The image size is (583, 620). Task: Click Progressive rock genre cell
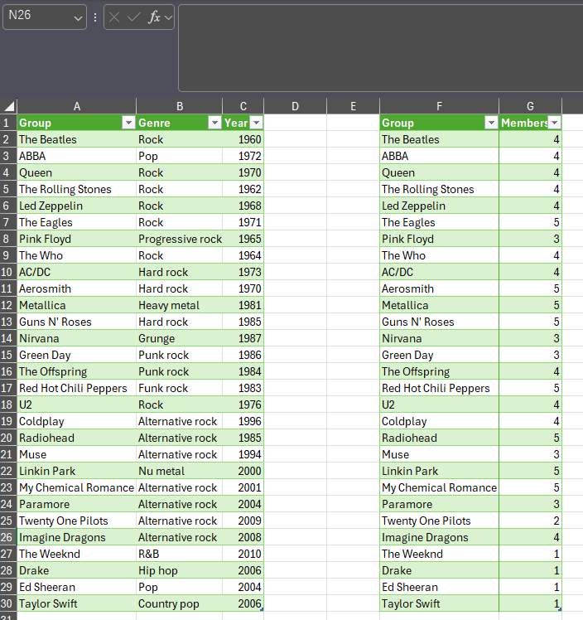180,239
